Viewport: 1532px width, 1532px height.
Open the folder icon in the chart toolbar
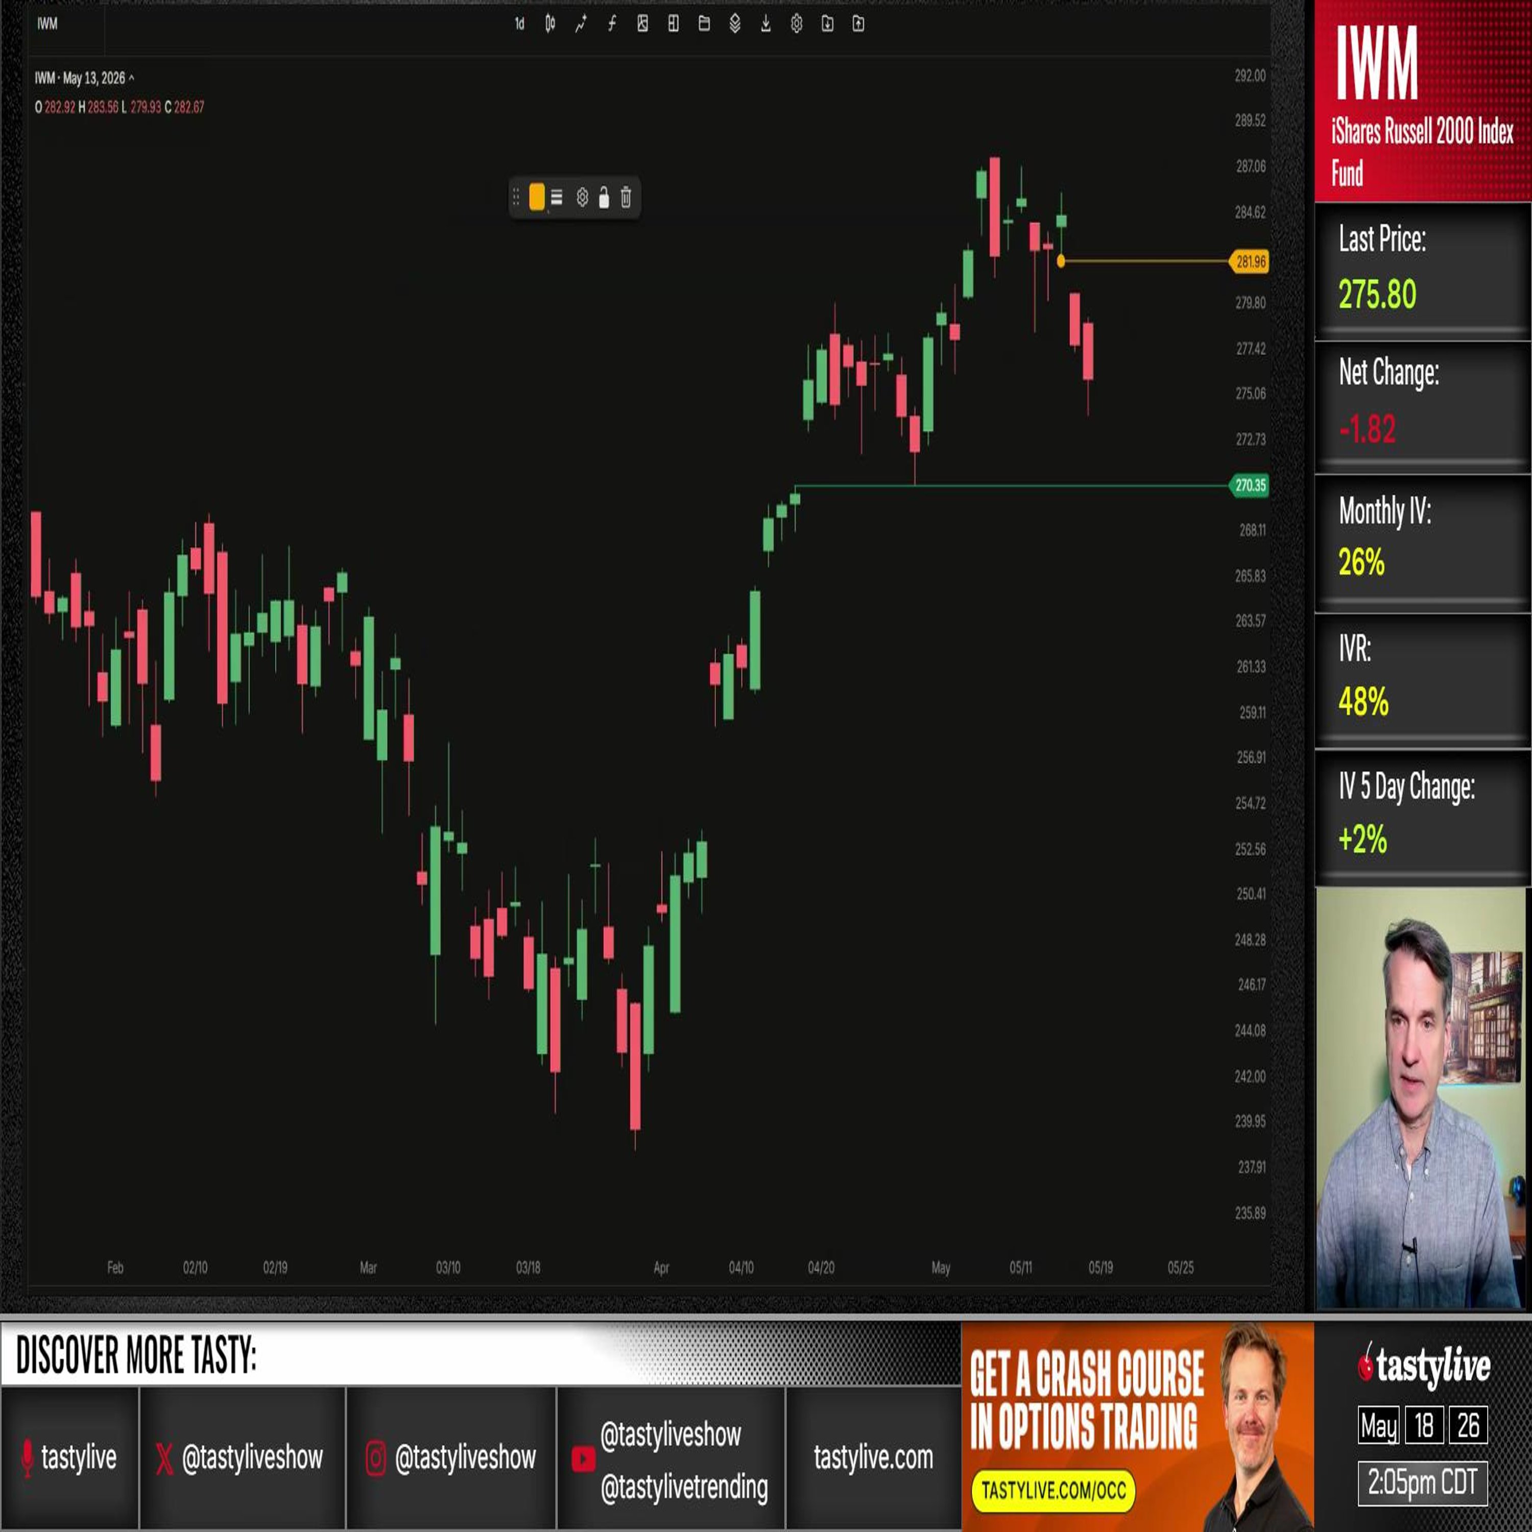704,24
